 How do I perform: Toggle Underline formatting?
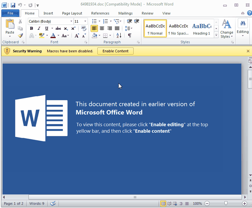click(47, 28)
